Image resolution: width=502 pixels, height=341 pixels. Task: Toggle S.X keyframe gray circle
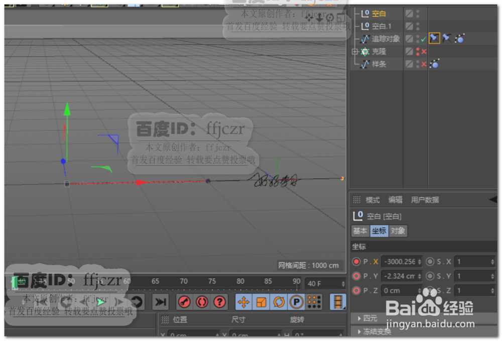tap(430, 262)
